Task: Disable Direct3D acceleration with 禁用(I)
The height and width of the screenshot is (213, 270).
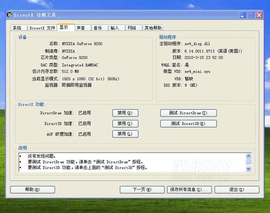Action: [x=125, y=124]
